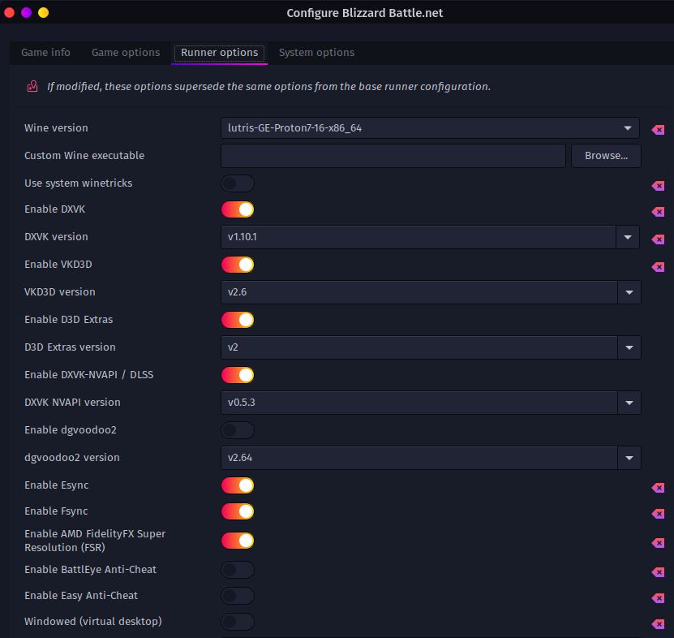Edit the dgvoodoo2 version text v2.64
This screenshot has height=638, width=674.
(419, 458)
